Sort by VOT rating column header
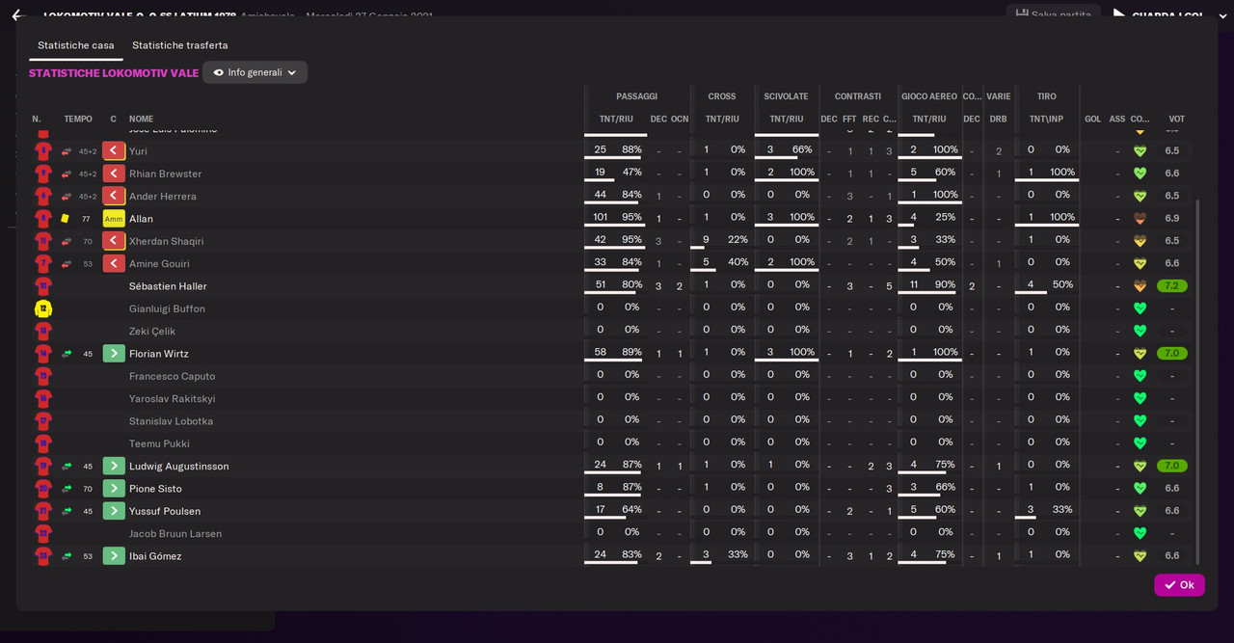Screen dimensions: 1234x643 [1176, 120]
